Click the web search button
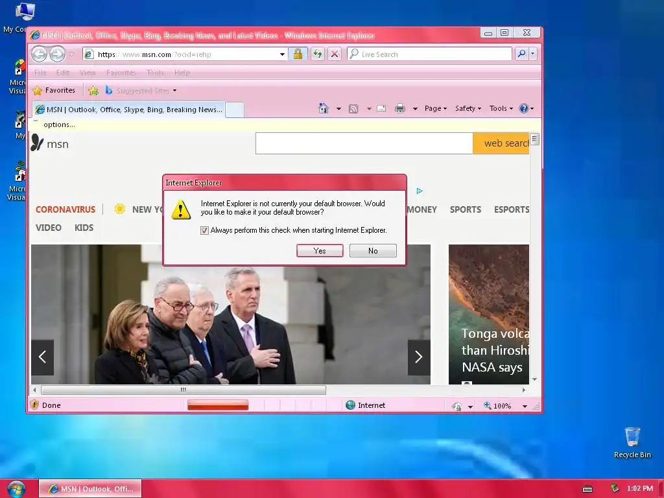The height and width of the screenshot is (498, 664). click(x=501, y=143)
